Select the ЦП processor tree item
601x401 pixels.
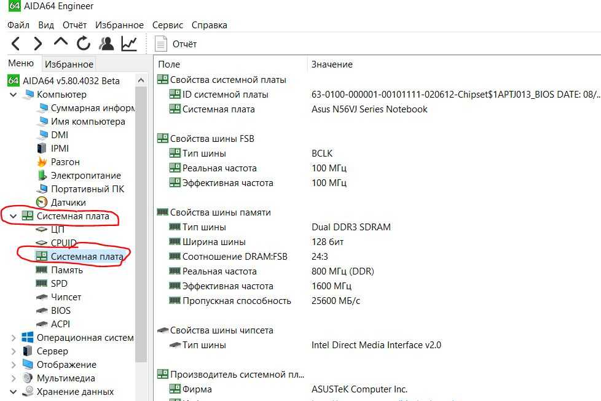(50, 230)
